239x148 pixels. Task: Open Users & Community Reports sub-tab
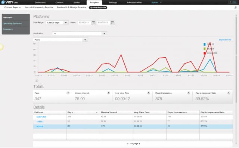click(x=39, y=7)
